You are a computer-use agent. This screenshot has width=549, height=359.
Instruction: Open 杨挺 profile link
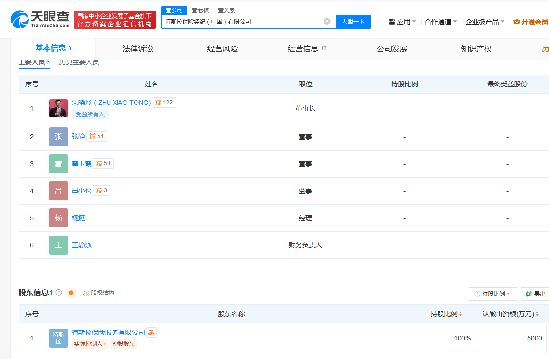click(x=78, y=218)
